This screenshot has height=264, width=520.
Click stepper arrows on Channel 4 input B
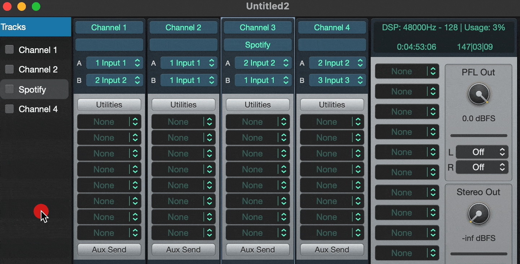point(360,80)
